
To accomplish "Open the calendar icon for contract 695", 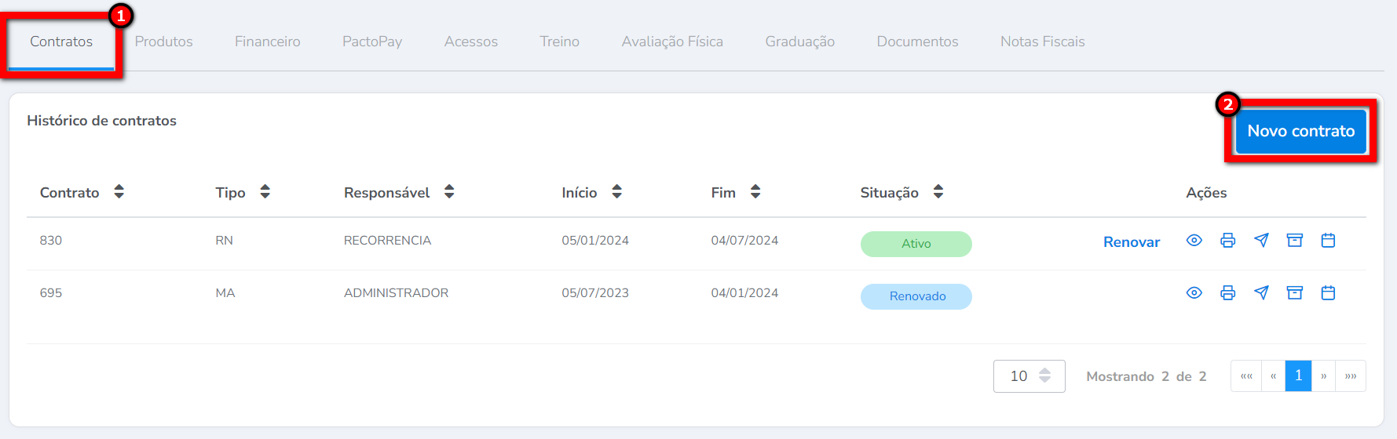I will pyautogui.click(x=1328, y=293).
